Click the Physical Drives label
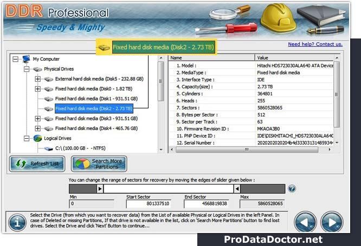361x246 pixels. [59, 69]
